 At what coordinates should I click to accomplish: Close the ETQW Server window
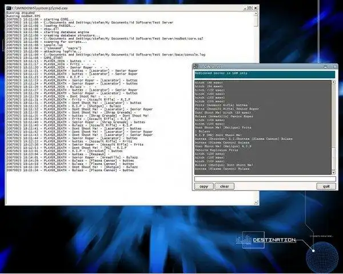[334, 66]
